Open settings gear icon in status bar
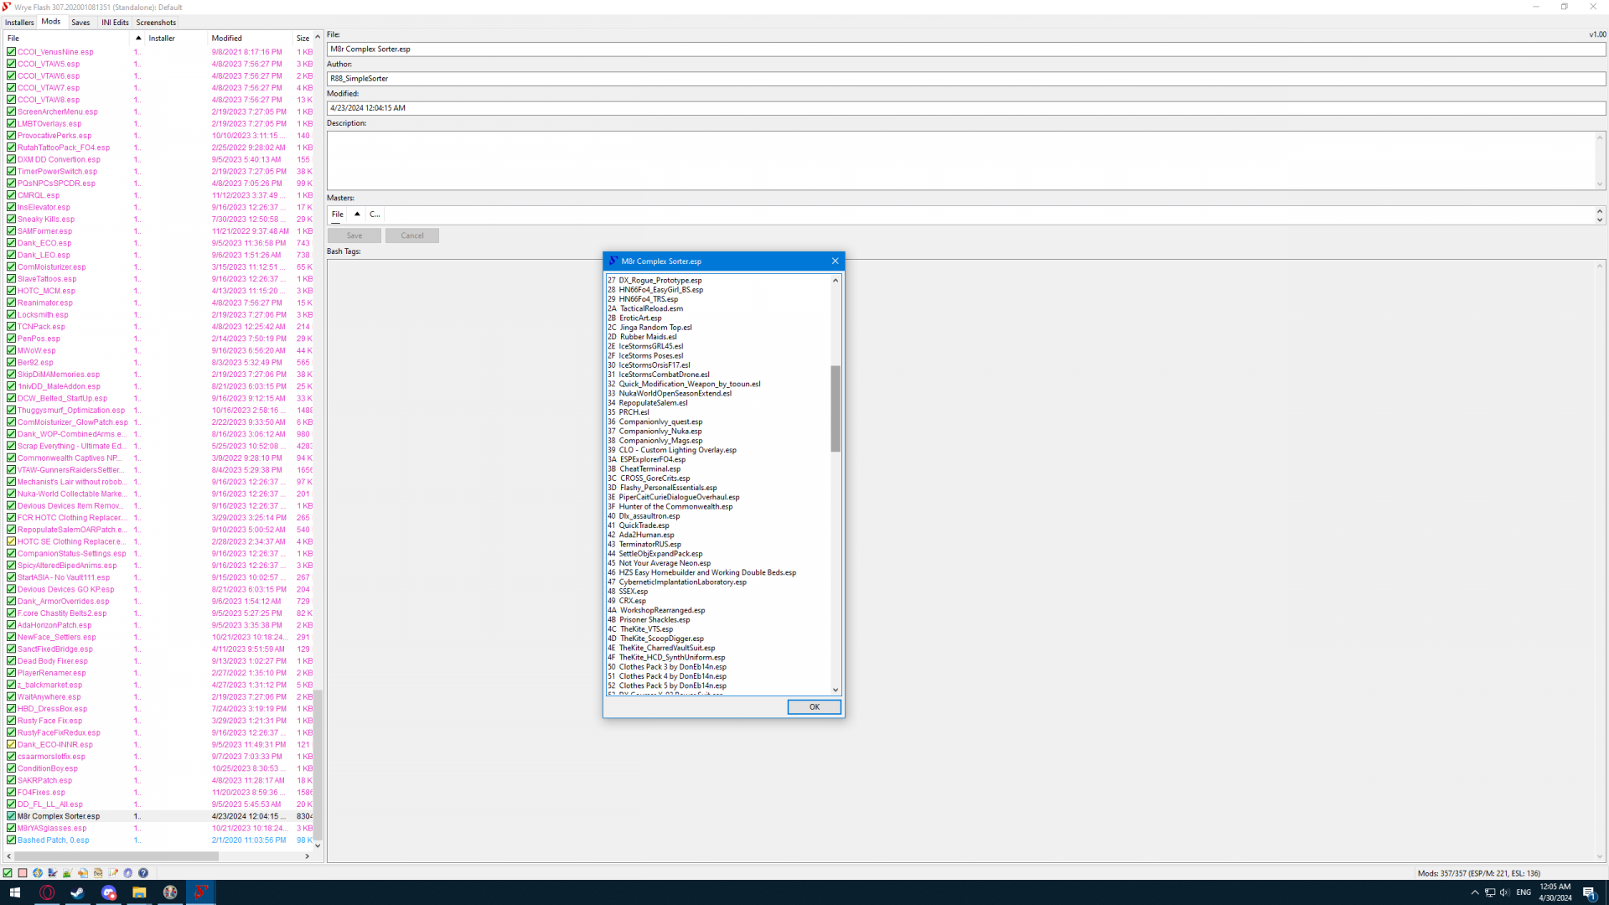This screenshot has width=1609, height=905. [128, 872]
